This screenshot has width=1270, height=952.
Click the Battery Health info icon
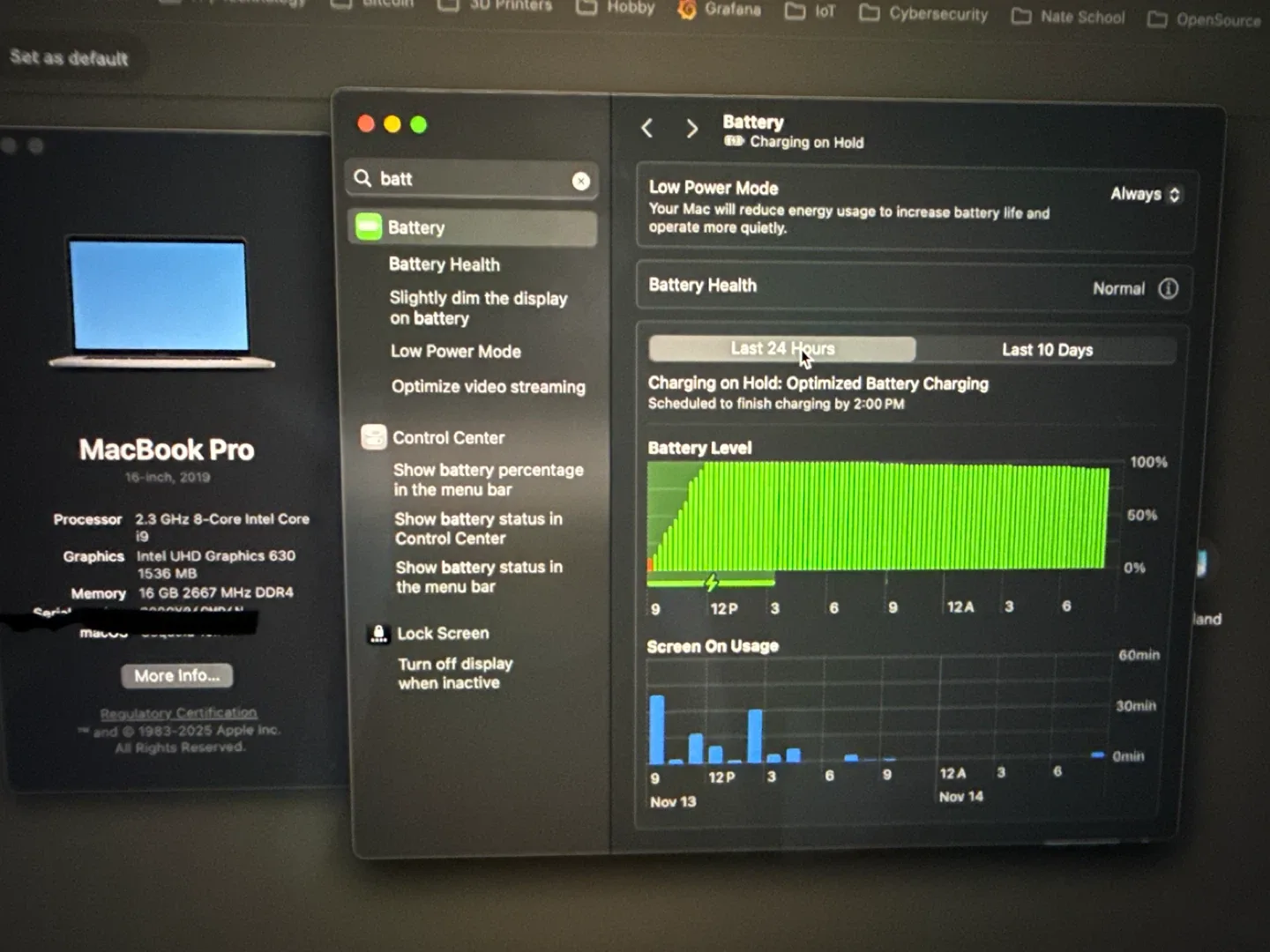point(1169,288)
